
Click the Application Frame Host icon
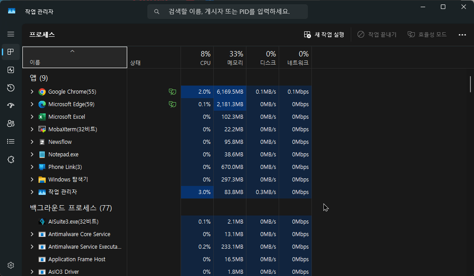point(42,259)
